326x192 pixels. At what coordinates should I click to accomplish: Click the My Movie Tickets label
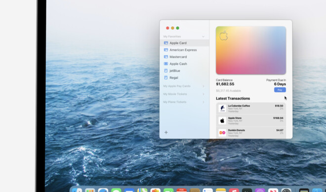click(x=175, y=94)
